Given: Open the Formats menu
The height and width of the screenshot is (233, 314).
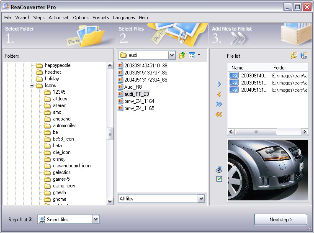Looking at the screenshot, I should pos(100,18).
